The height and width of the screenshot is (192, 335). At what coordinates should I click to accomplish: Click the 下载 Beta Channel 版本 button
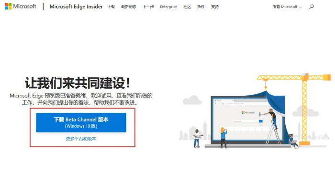tap(81, 122)
